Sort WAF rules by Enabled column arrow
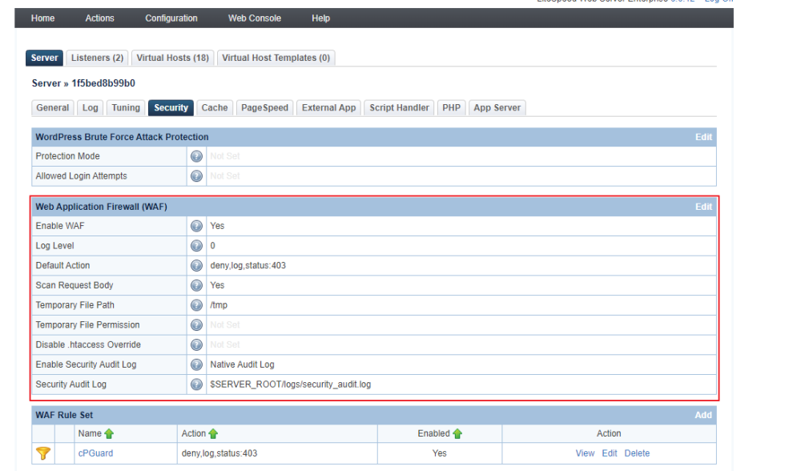785x471 pixels. point(457,433)
